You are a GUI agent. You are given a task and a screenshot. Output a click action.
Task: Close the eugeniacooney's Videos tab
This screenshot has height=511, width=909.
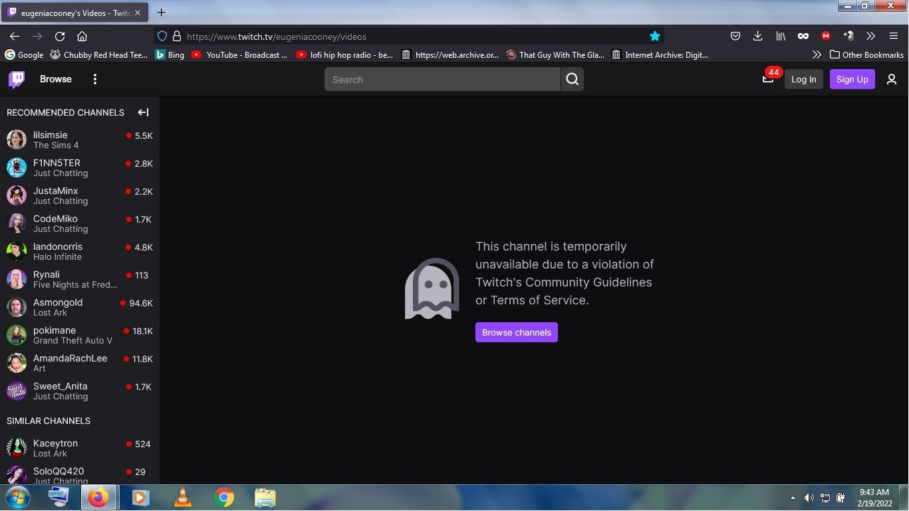pos(138,13)
